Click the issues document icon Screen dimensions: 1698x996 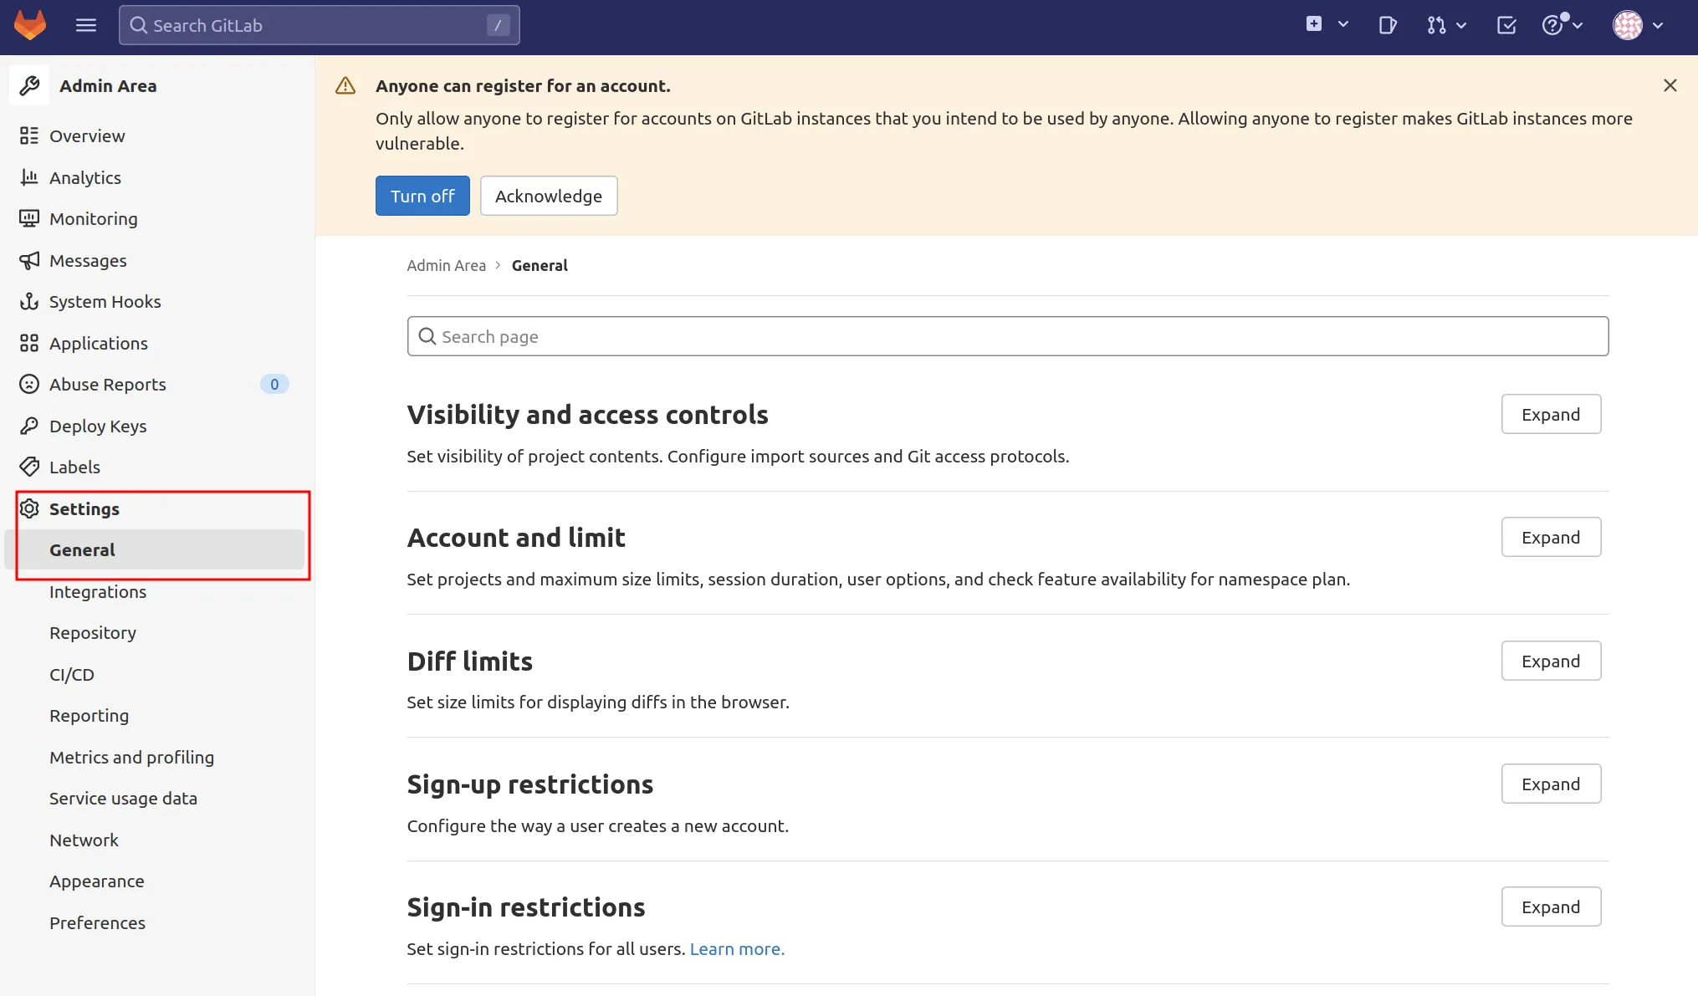pos(1388,25)
